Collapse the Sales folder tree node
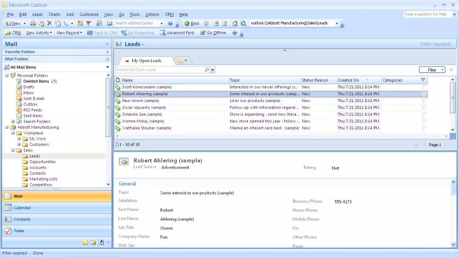The image size is (459, 258). [x=13, y=150]
